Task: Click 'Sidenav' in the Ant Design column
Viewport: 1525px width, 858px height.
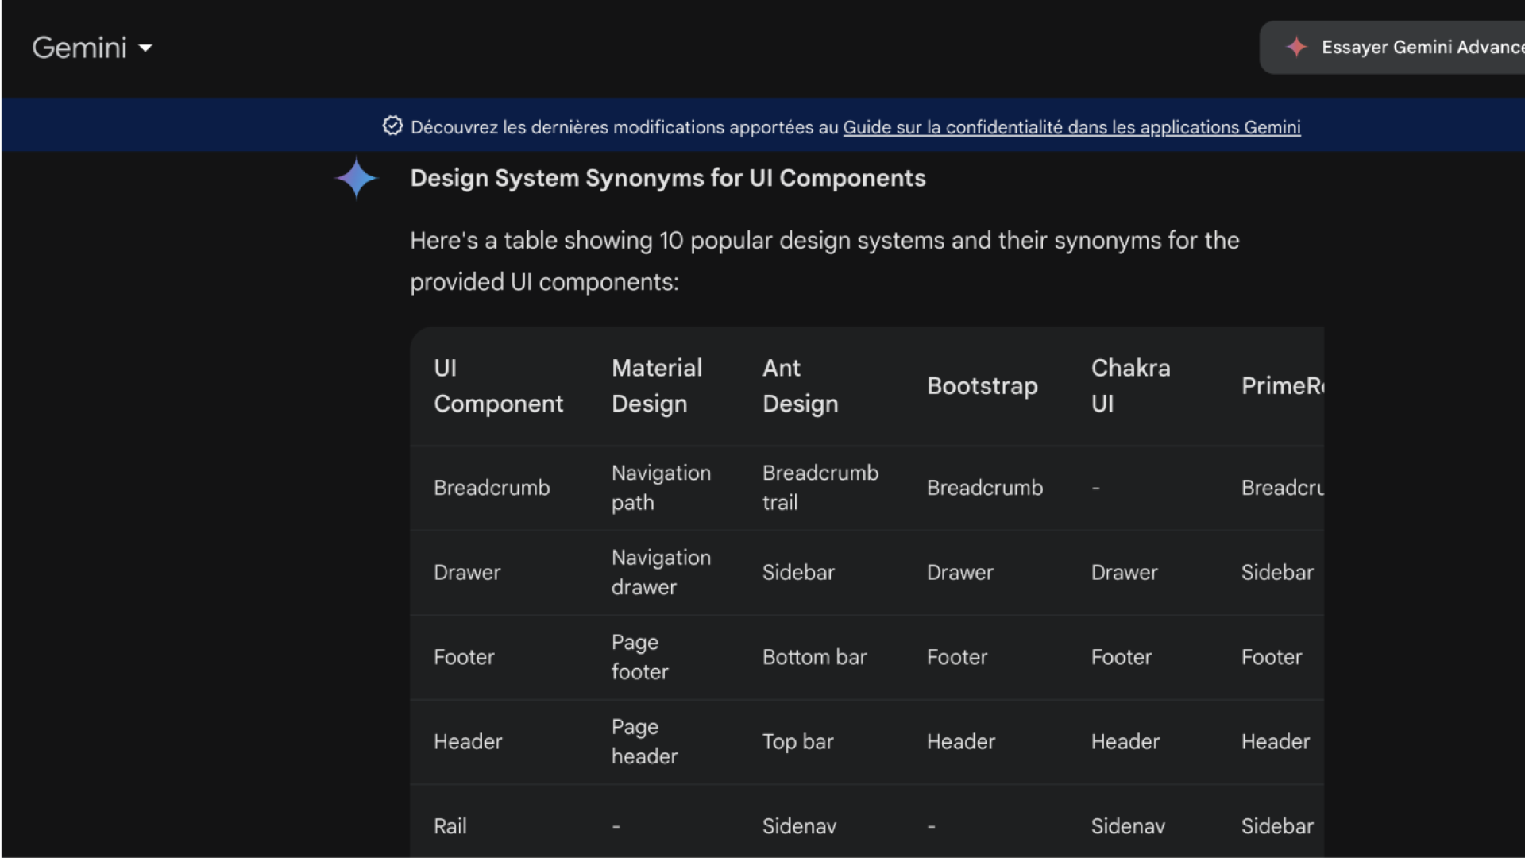Action: [799, 826]
